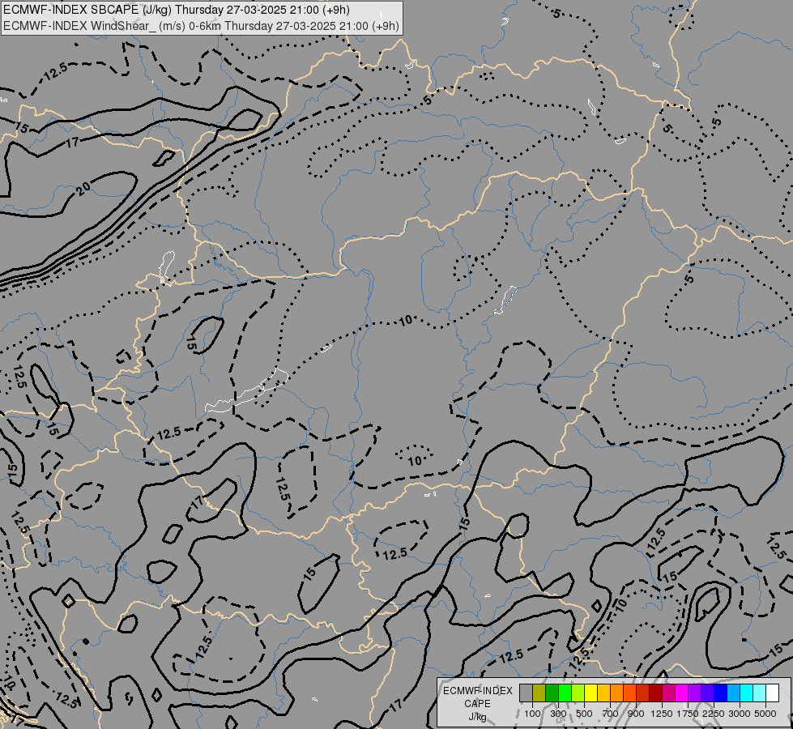Click the pale cyan swatch left of 5000
The image size is (793, 729).
(759, 693)
